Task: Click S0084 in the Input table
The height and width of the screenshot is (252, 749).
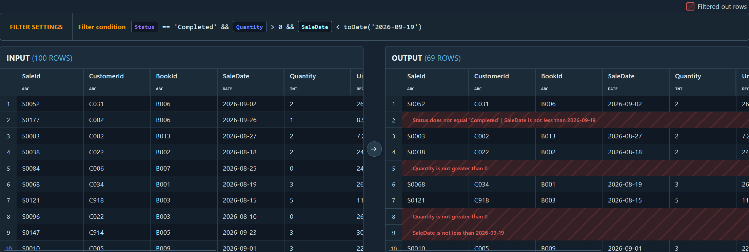Action: point(31,168)
